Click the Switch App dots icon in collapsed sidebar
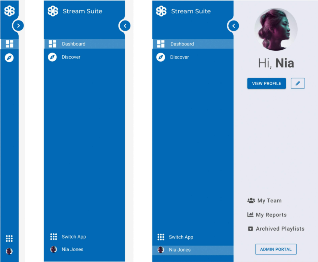The height and width of the screenshot is (262, 318). click(x=9, y=238)
